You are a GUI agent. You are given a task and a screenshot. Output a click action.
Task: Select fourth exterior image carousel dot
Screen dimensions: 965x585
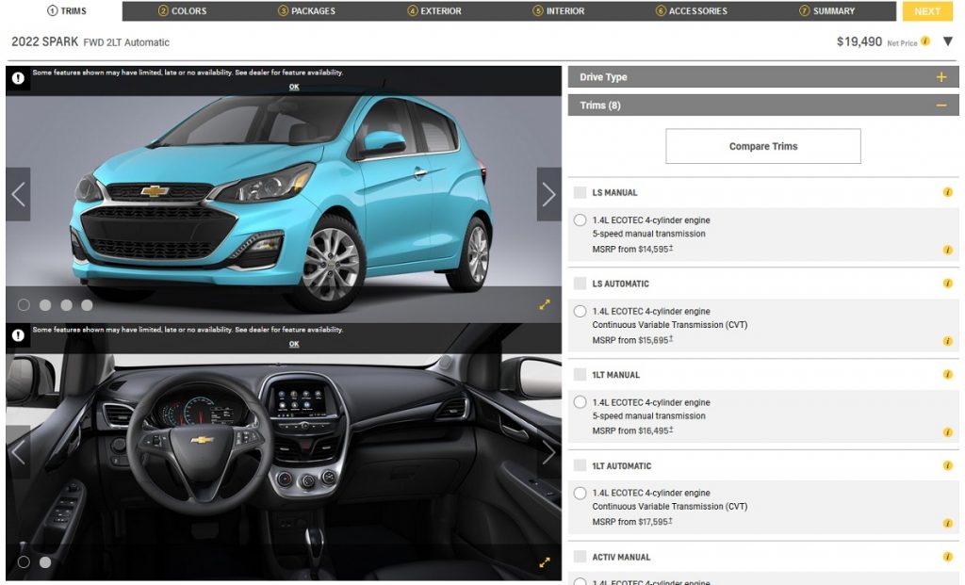87,304
